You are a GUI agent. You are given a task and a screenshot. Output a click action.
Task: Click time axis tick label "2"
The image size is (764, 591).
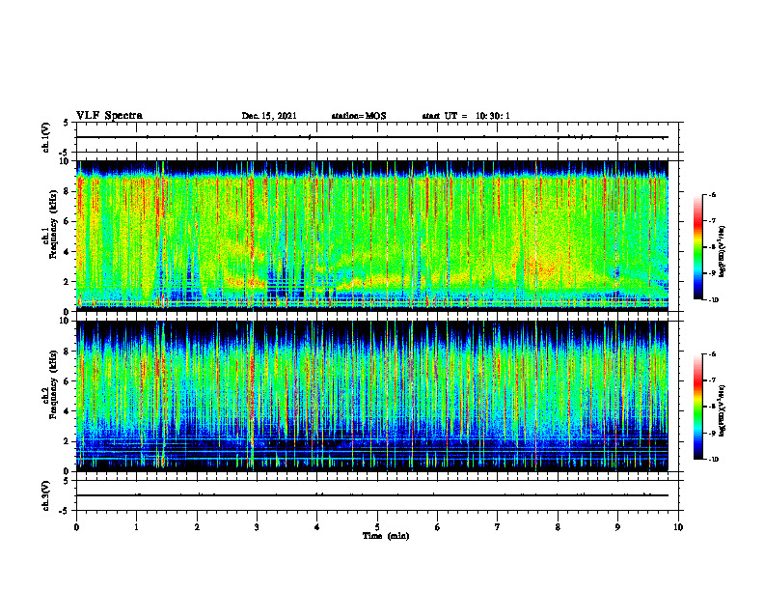[x=197, y=527]
